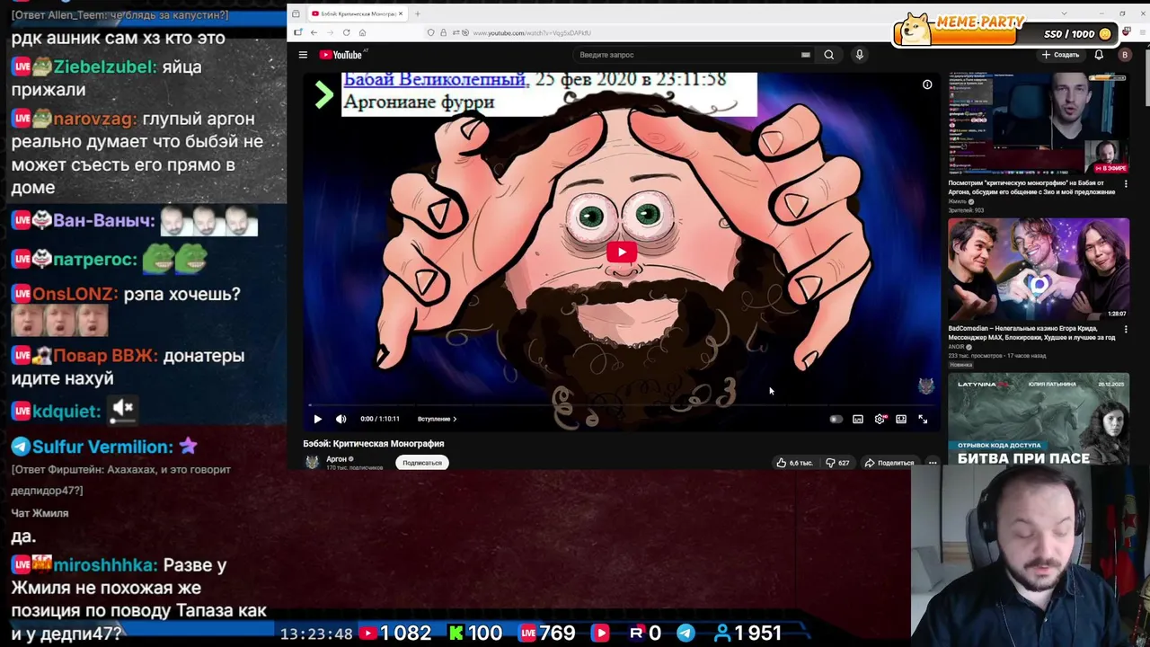Expand the 'Вступление' chapter chevron

click(x=455, y=419)
